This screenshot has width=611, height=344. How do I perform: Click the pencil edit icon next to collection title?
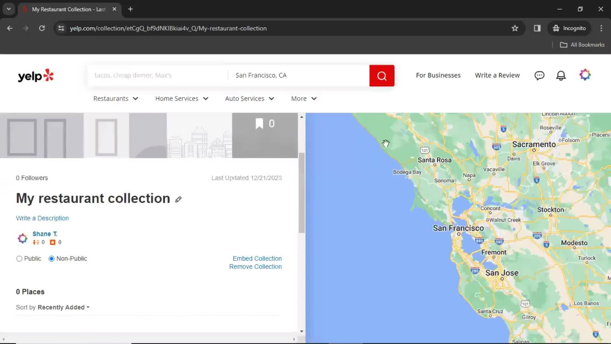point(178,199)
